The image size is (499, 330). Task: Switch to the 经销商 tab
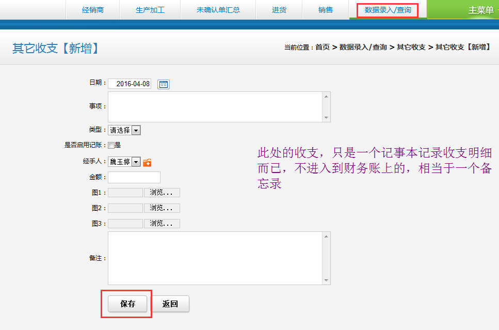93,10
